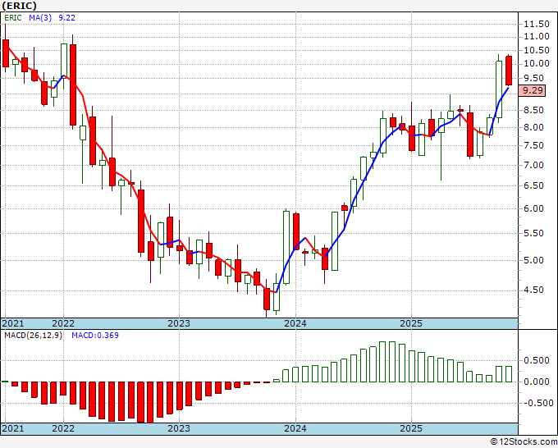Click 2022 on the price chart timeline
The image size is (558, 448).
coord(63,323)
